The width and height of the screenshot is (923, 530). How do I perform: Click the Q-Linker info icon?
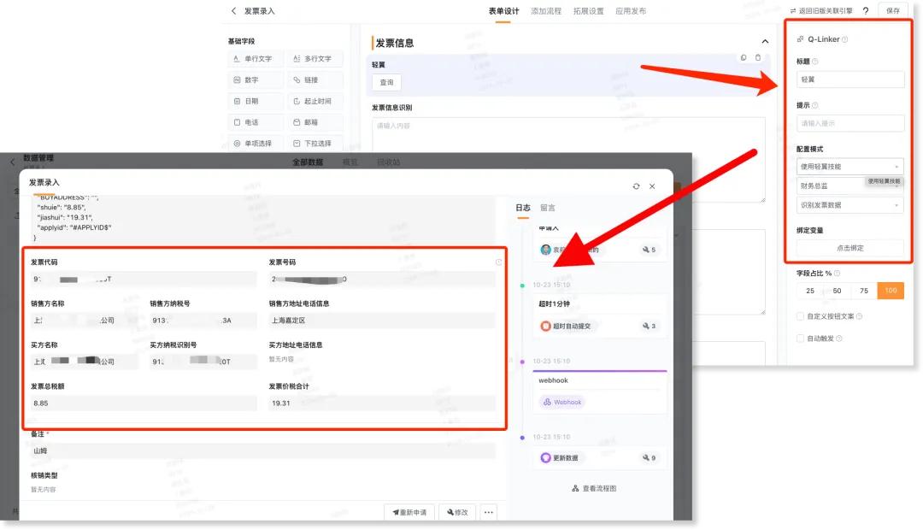(844, 39)
